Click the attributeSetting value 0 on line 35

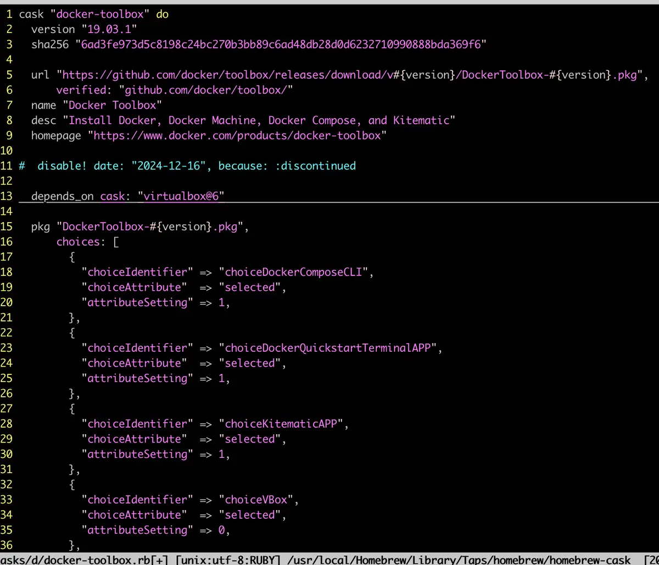[221, 530]
